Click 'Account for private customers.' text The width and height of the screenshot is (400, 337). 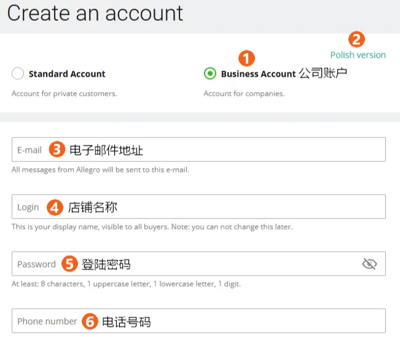pyautogui.click(x=64, y=93)
